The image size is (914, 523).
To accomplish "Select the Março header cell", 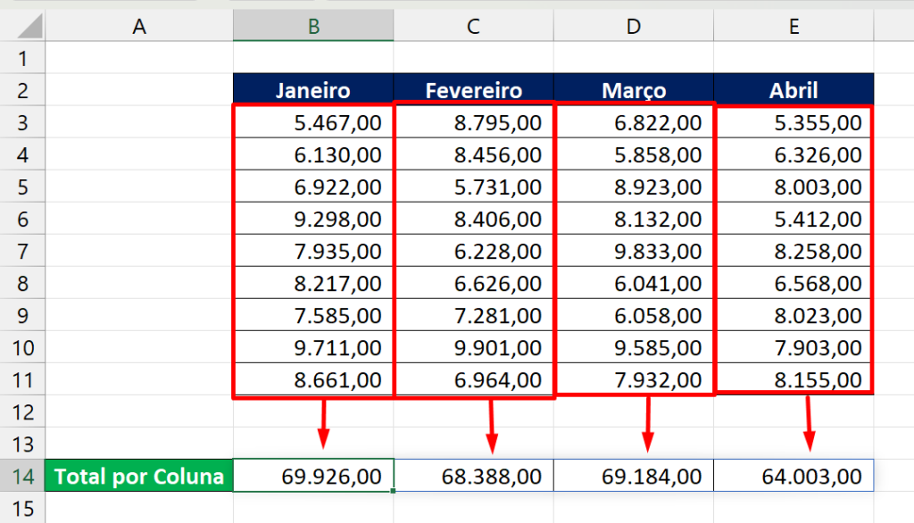I will tap(633, 89).
